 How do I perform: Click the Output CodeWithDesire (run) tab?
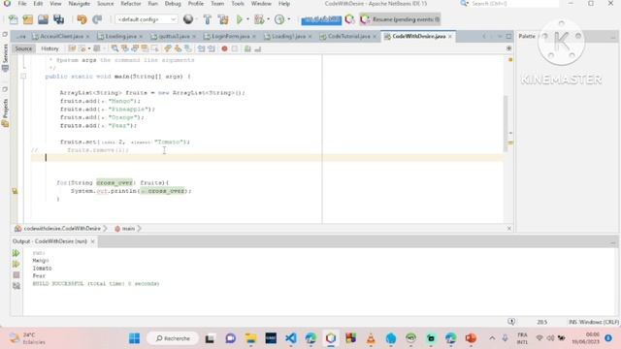(49, 241)
